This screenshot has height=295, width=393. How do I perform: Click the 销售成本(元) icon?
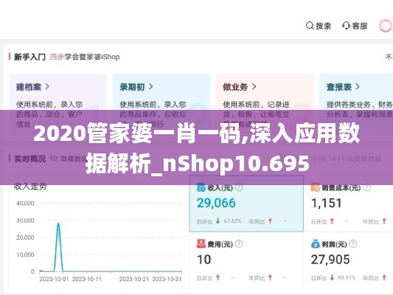click(x=316, y=187)
